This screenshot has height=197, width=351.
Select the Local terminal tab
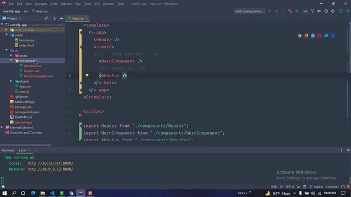22,150
